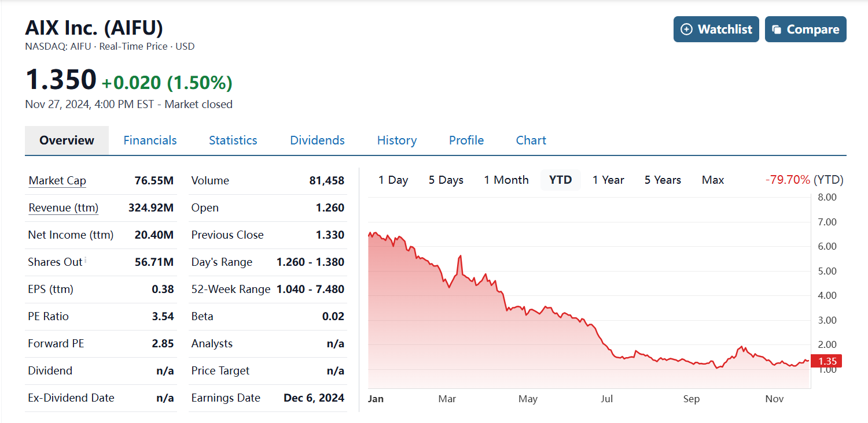Click the Price Target label
868x423 pixels.
coord(220,371)
